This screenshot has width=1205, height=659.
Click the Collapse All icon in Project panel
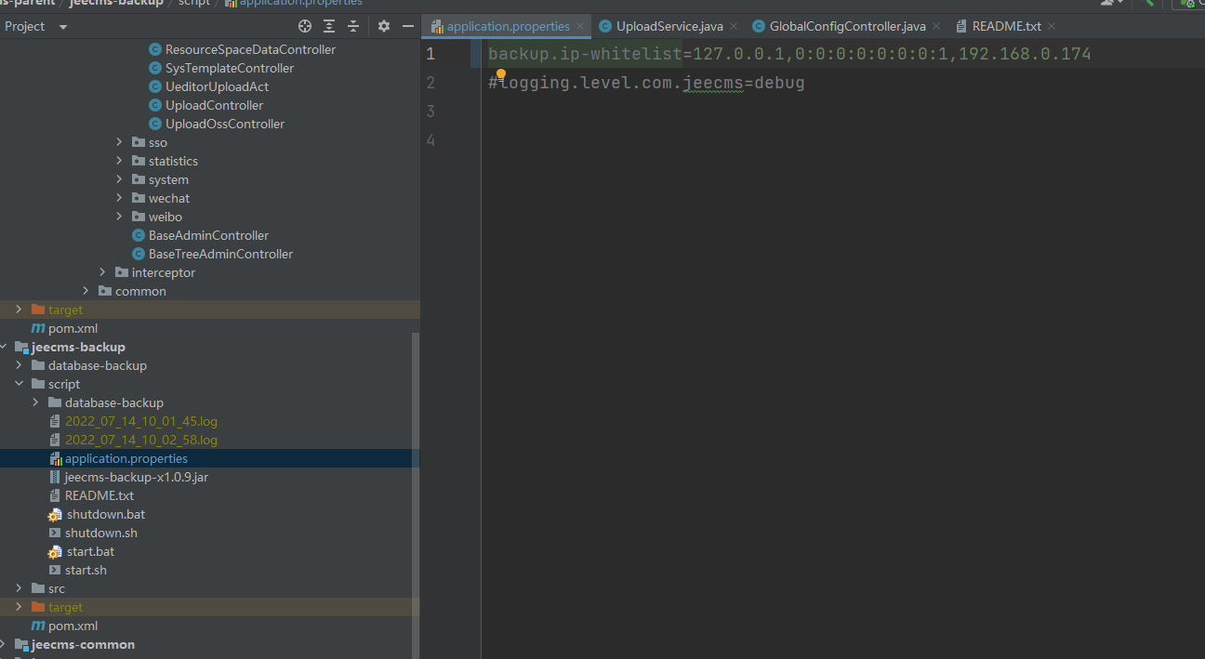[353, 26]
